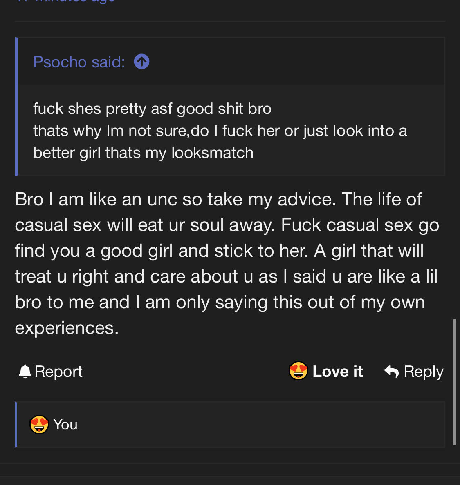Click the quote block header bar

click(231, 61)
